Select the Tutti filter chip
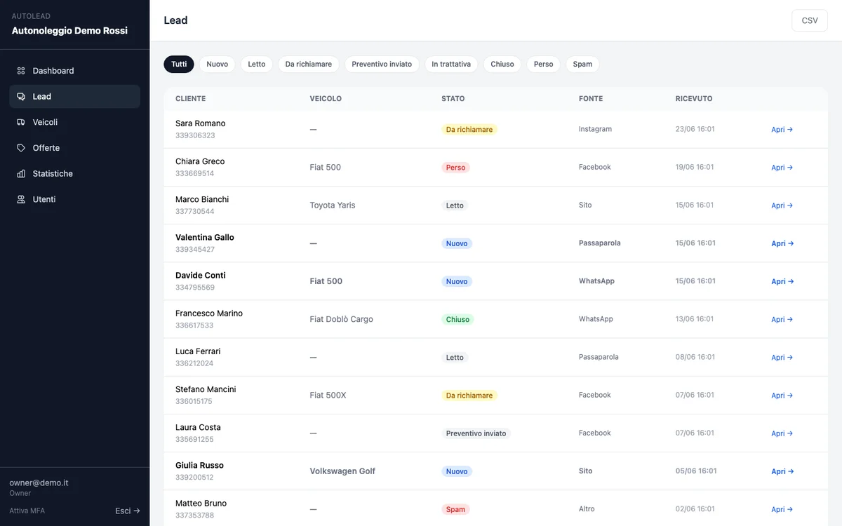 179,64
